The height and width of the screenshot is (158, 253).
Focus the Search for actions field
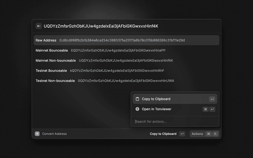(x=174, y=121)
